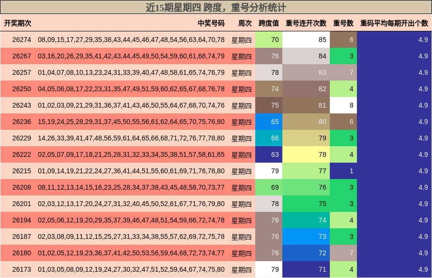
Task: Select winning numbers starting 15,19,24,25 in row 26236
Action: click(131, 122)
